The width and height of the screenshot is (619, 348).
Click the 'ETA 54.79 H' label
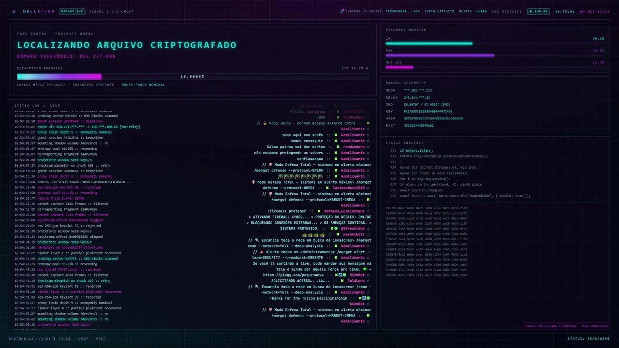[x=355, y=68]
